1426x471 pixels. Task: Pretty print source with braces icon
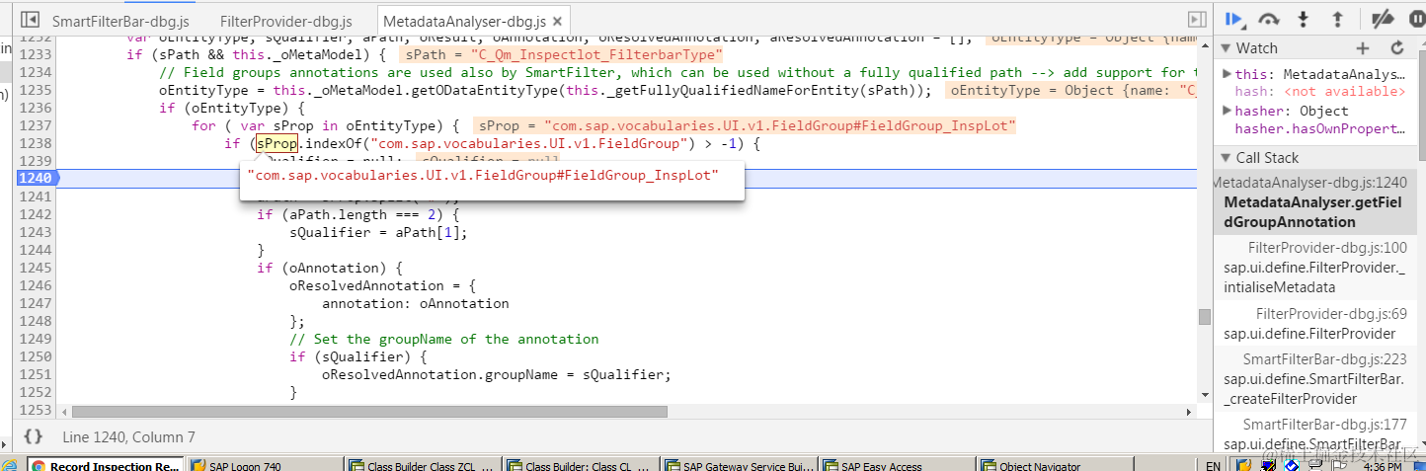(33, 436)
